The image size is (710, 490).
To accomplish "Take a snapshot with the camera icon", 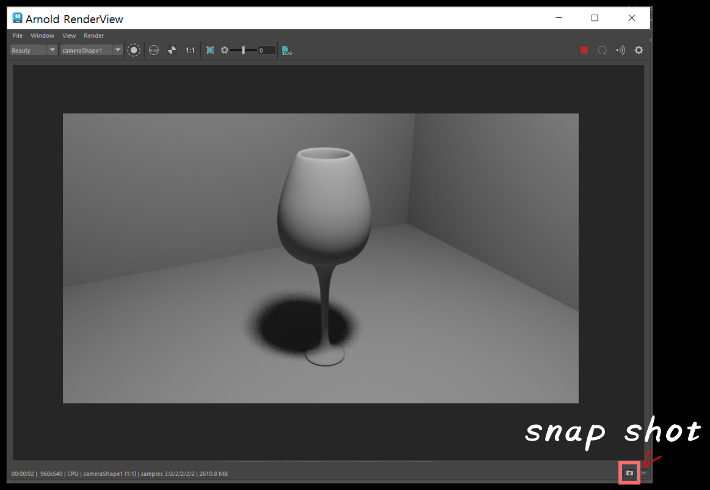I will [629, 473].
